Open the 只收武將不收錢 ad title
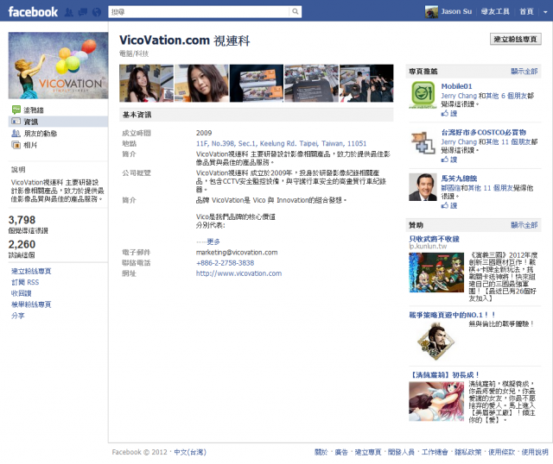 (434, 239)
